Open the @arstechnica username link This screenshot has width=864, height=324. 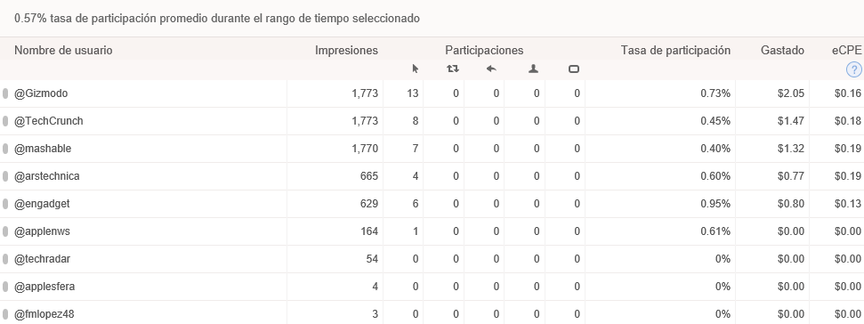47,176
